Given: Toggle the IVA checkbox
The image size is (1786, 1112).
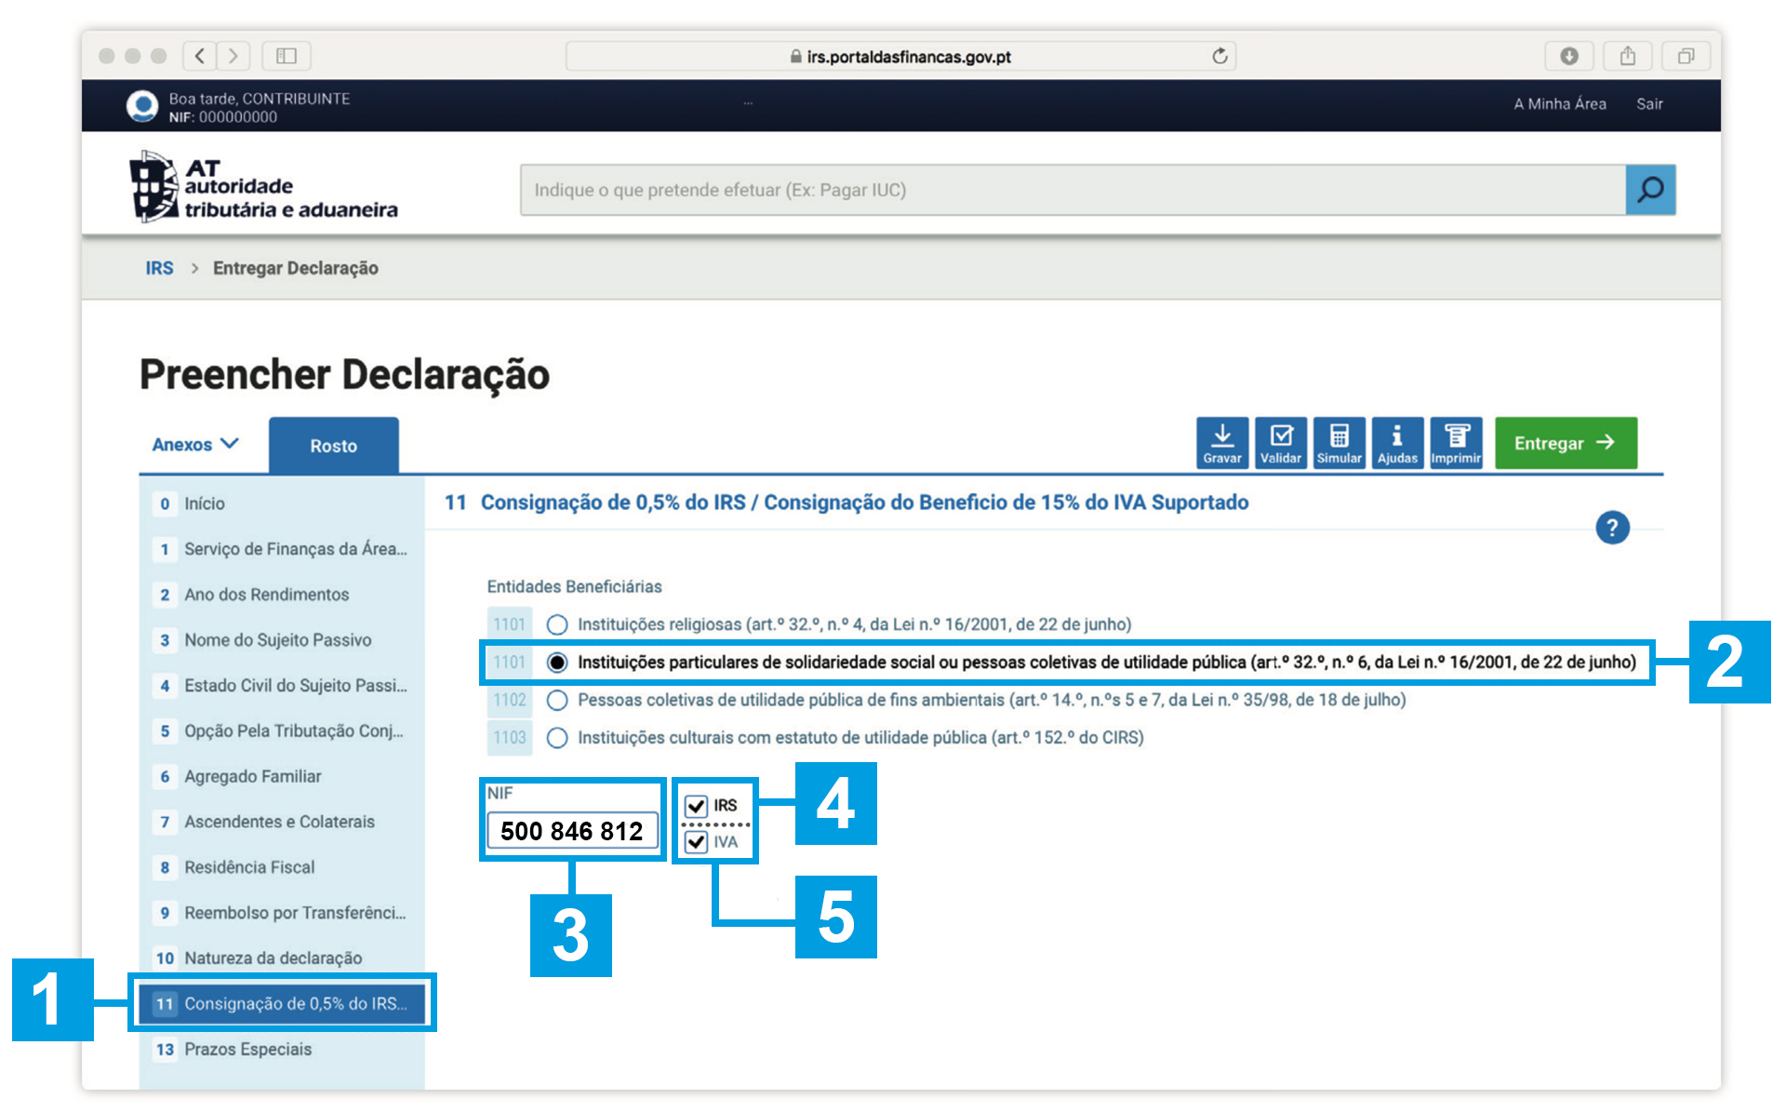Looking at the screenshot, I should point(696,842).
